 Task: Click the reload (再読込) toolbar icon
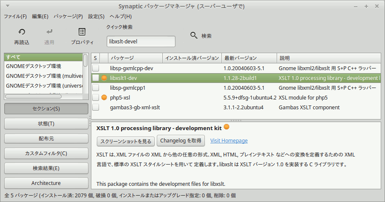click(x=22, y=32)
